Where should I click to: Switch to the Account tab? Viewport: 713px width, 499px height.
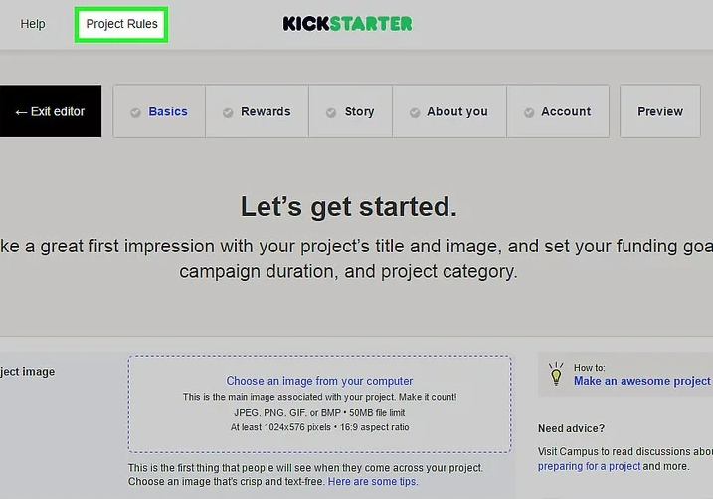point(558,111)
